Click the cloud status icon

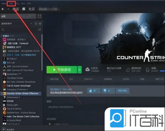[x=87, y=70]
